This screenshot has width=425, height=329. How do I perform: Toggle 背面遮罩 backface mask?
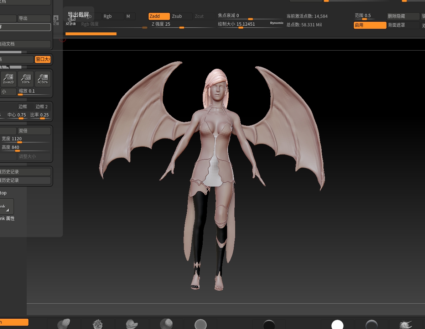403,25
